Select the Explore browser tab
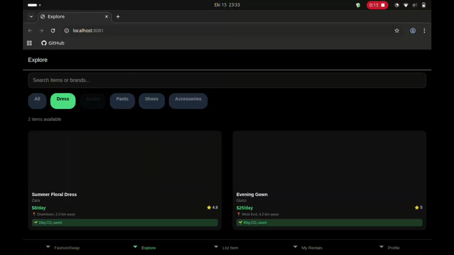Image resolution: width=454 pixels, height=255 pixels. coord(74,17)
